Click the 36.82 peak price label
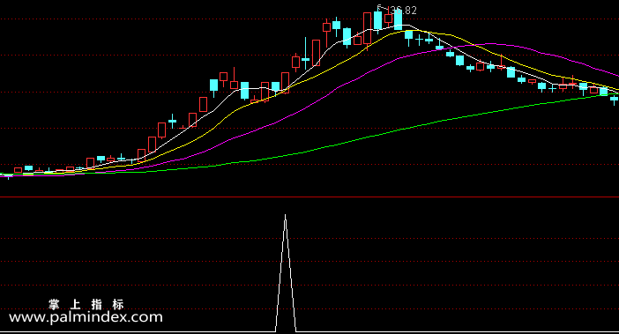This screenshot has width=619, height=334. click(x=403, y=11)
